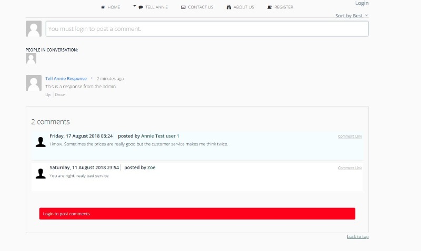Click the Contact Us envelope icon
Image resolution: width=421 pixels, height=251 pixels.
(183, 7)
